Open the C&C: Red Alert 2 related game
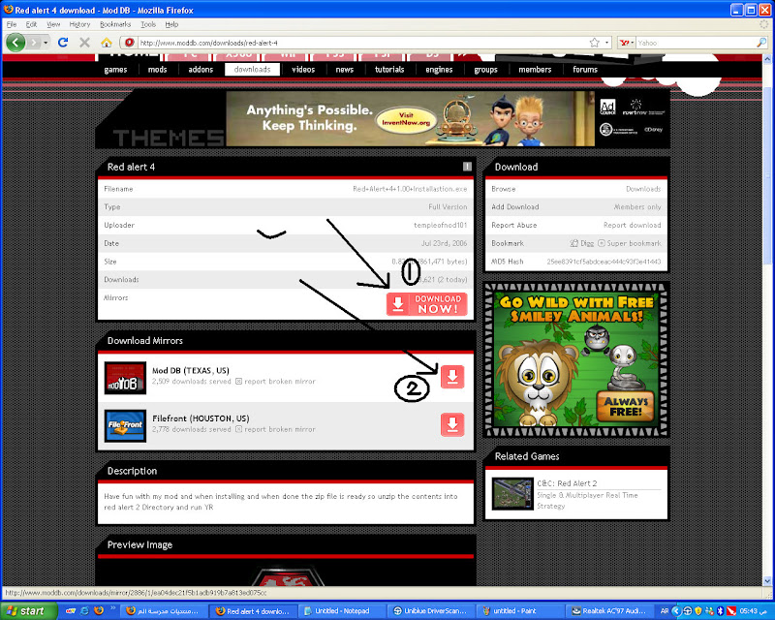This screenshot has height=620, width=775. point(567,483)
